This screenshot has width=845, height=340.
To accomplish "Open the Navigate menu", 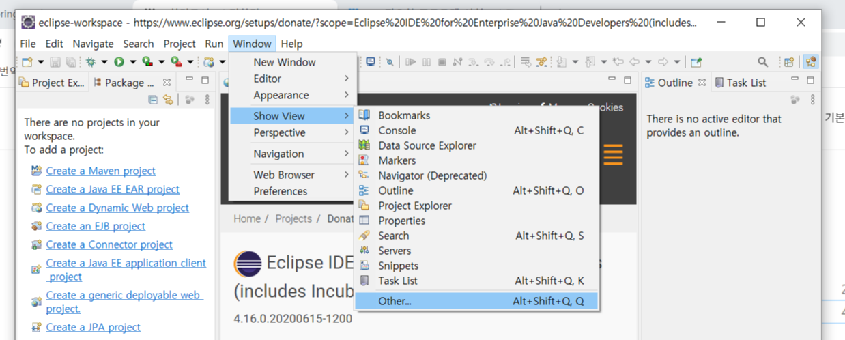I will click(94, 44).
